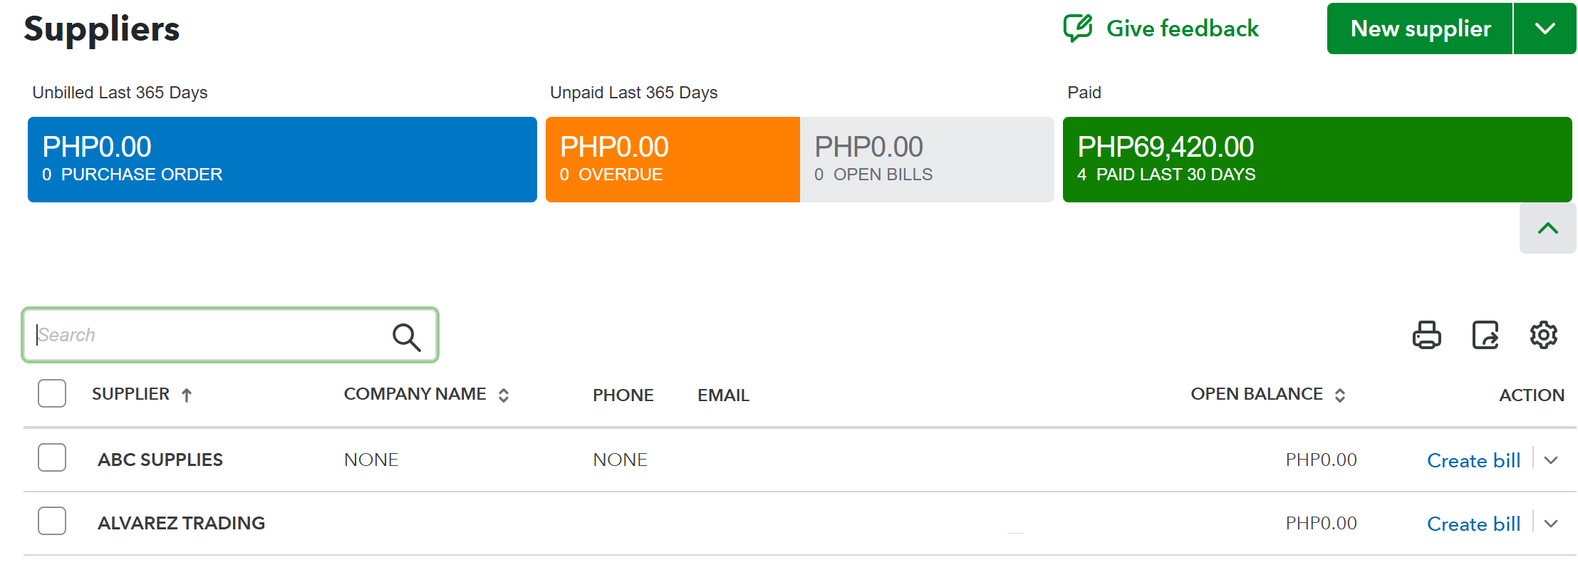Collapse the money bar summary chevron
The height and width of the screenshot is (570, 1578).
point(1547,228)
